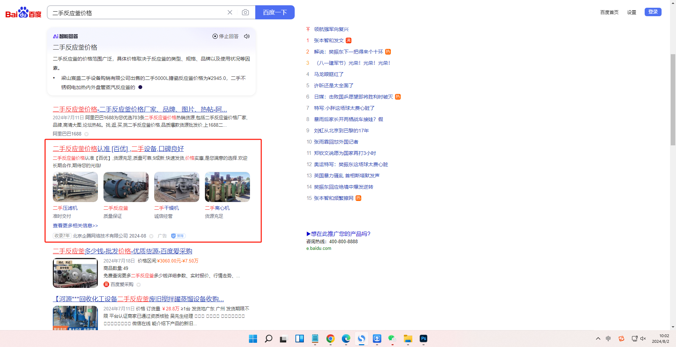Show hidden system tray icons

coord(598,339)
